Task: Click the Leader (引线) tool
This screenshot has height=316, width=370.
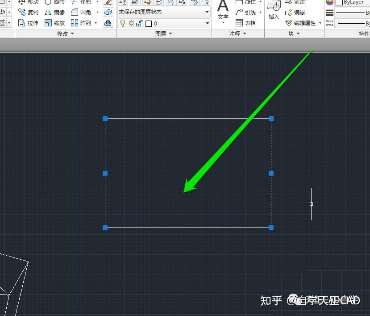Action: click(246, 12)
